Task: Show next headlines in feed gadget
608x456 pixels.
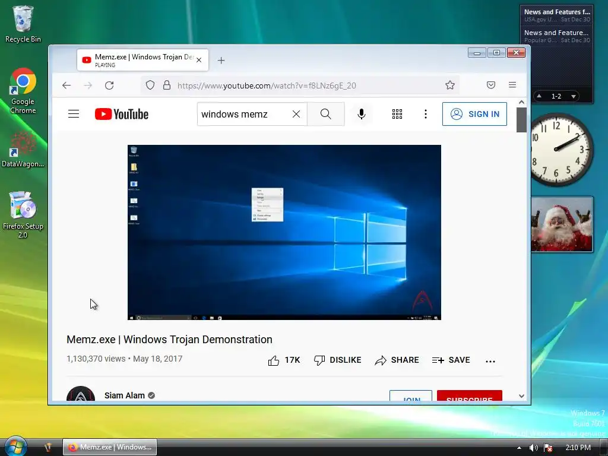Action: click(x=573, y=96)
